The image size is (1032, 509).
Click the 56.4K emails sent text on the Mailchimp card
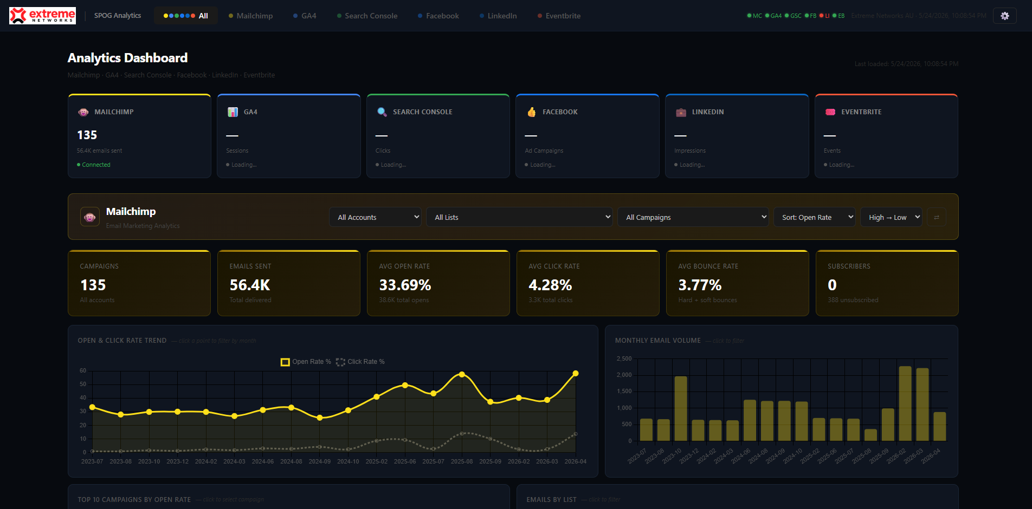pos(100,151)
